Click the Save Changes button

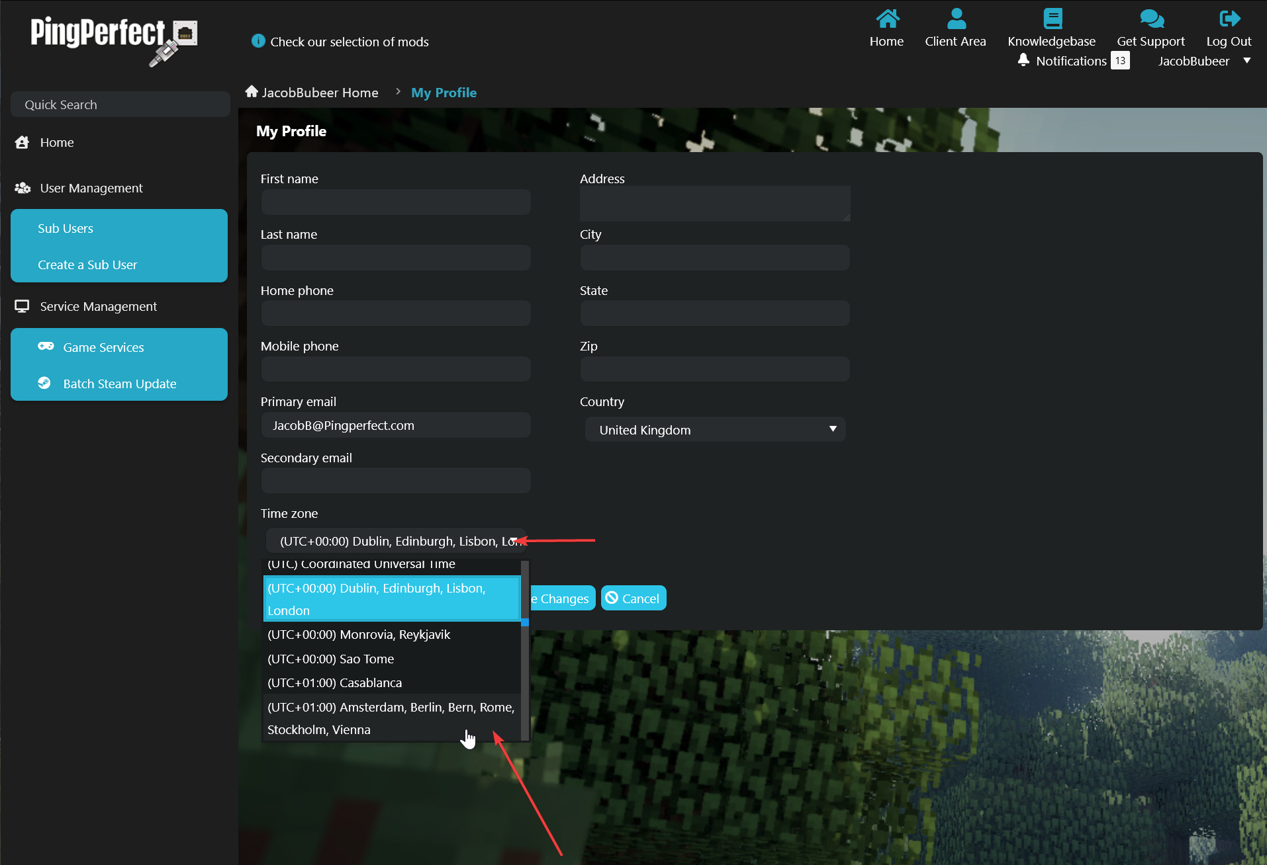(x=563, y=598)
